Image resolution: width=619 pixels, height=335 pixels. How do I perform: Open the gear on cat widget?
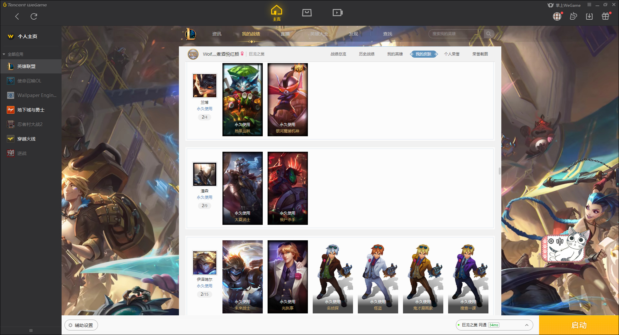551,241
